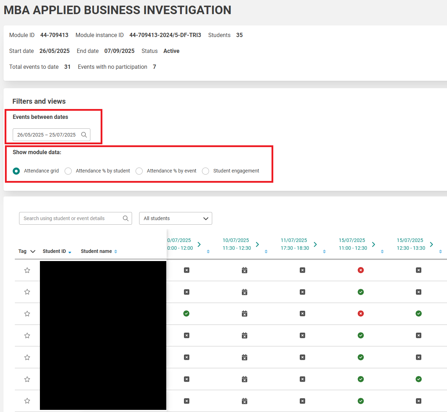Click the Total events to date value 31
447x412 pixels.
[67, 67]
